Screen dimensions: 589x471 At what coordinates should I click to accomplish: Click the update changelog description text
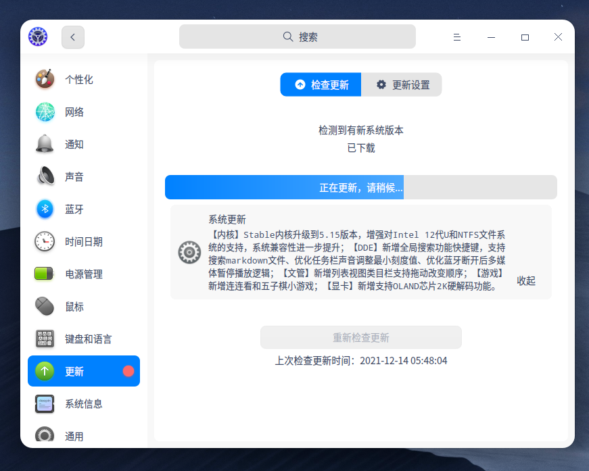pos(357,260)
